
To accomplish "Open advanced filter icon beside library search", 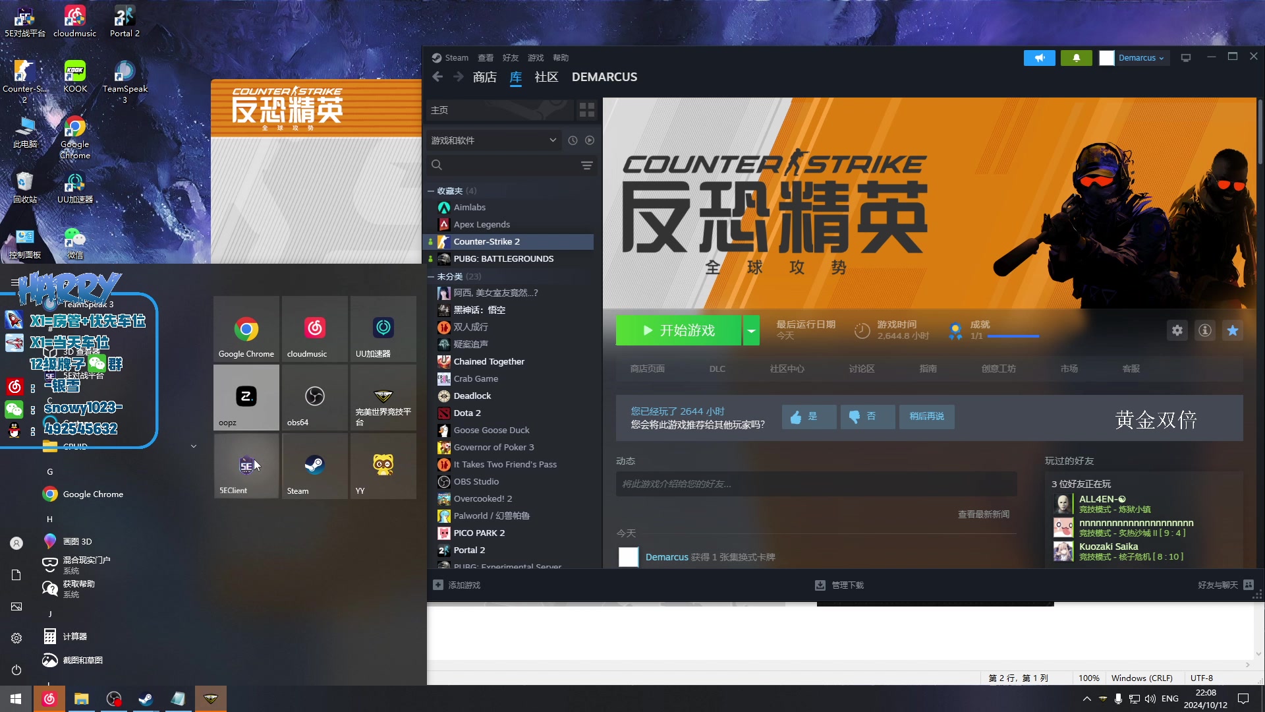I will coord(587,165).
